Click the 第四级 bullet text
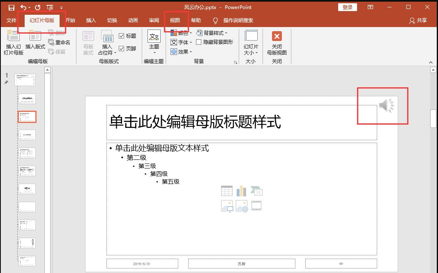 [159, 174]
